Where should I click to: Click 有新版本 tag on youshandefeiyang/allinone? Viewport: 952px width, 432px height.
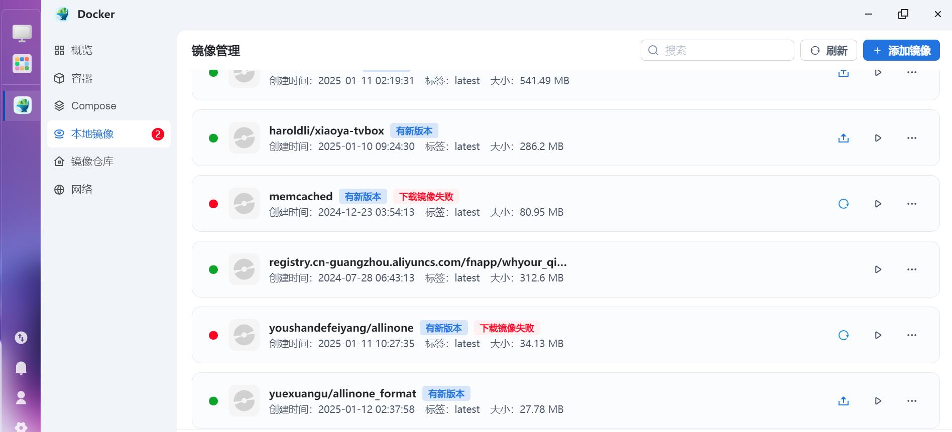click(x=444, y=328)
